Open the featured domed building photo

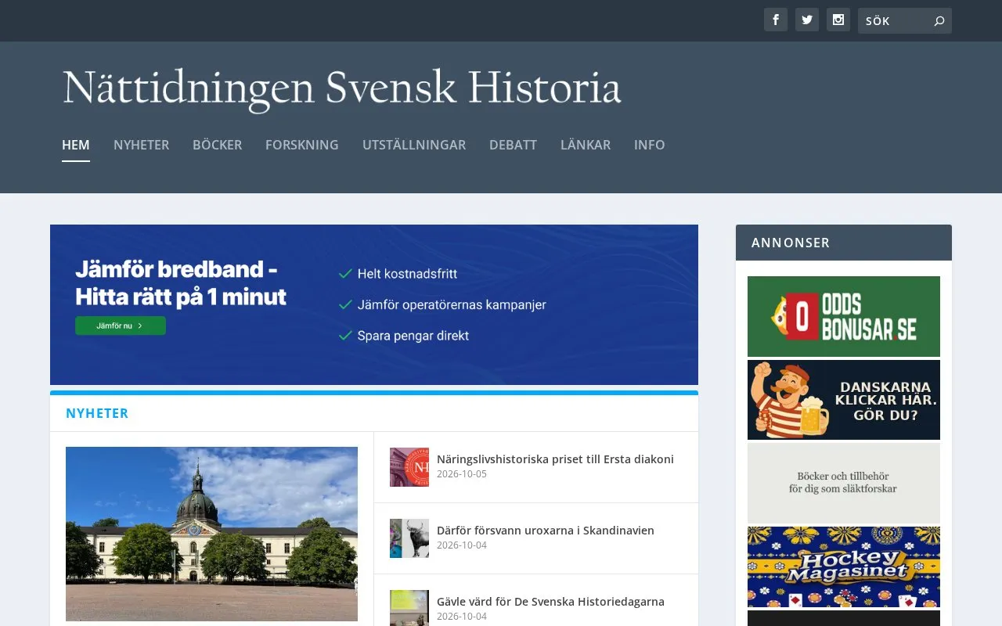pos(211,534)
